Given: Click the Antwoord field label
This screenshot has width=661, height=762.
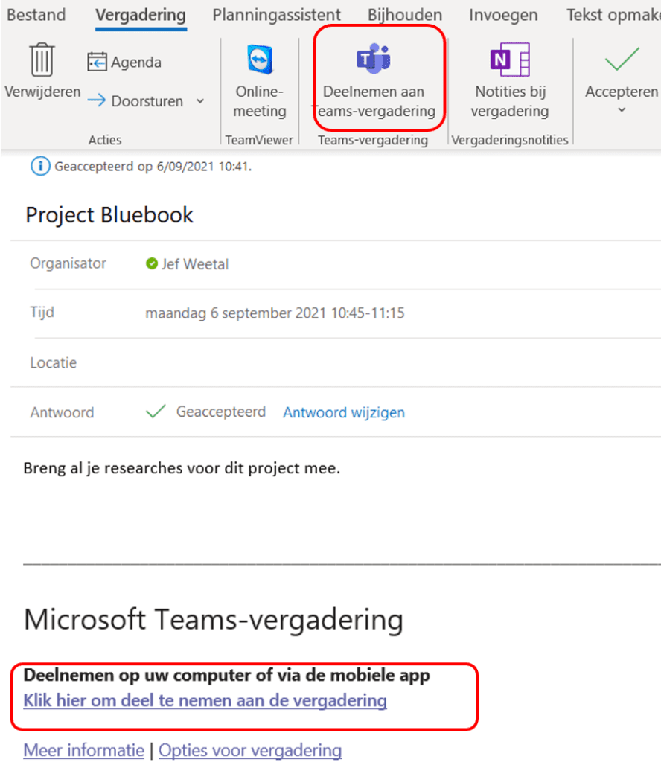Looking at the screenshot, I should [x=63, y=412].
